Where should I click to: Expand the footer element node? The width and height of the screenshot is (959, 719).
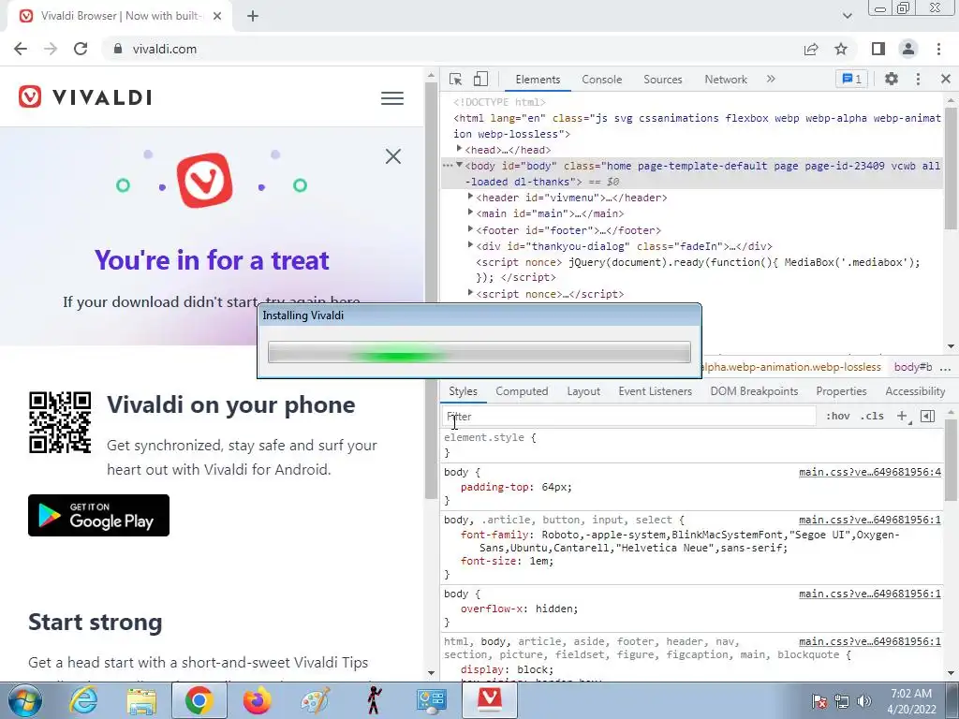point(470,229)
